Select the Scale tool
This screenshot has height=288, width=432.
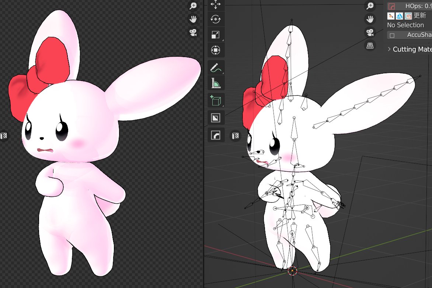coord(216,35)
